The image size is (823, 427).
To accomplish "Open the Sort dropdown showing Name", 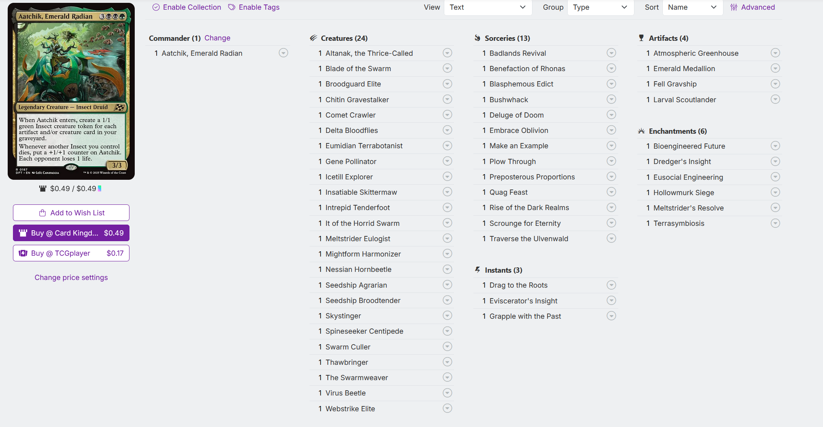I will [693, 7].
